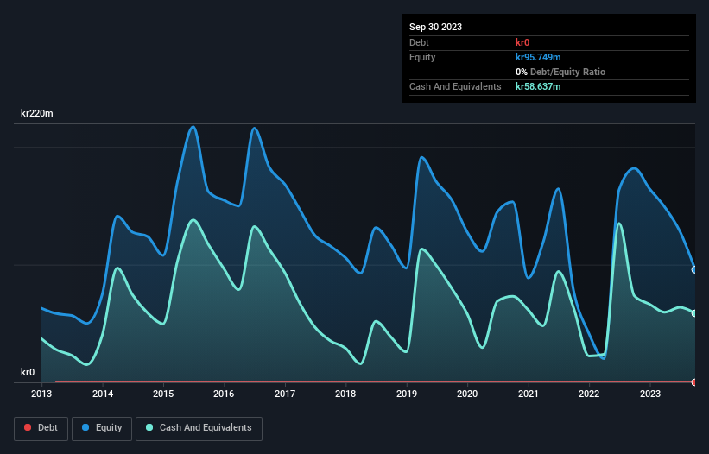Screen dimensions: 709x454
Task: Click the red Debt legend dot
Action: click(28, 427)
